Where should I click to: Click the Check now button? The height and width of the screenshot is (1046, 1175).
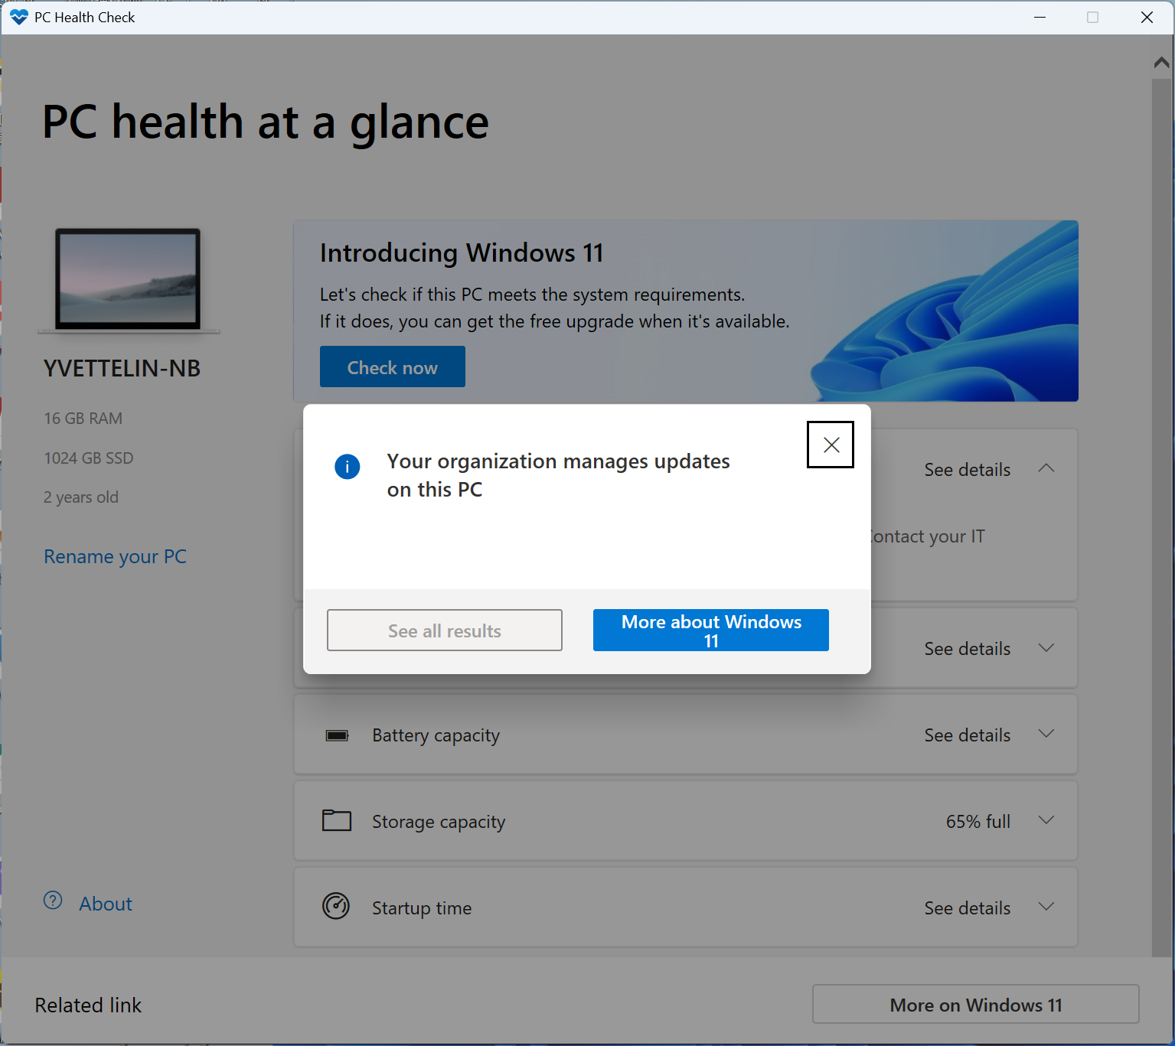pos(393,367)
